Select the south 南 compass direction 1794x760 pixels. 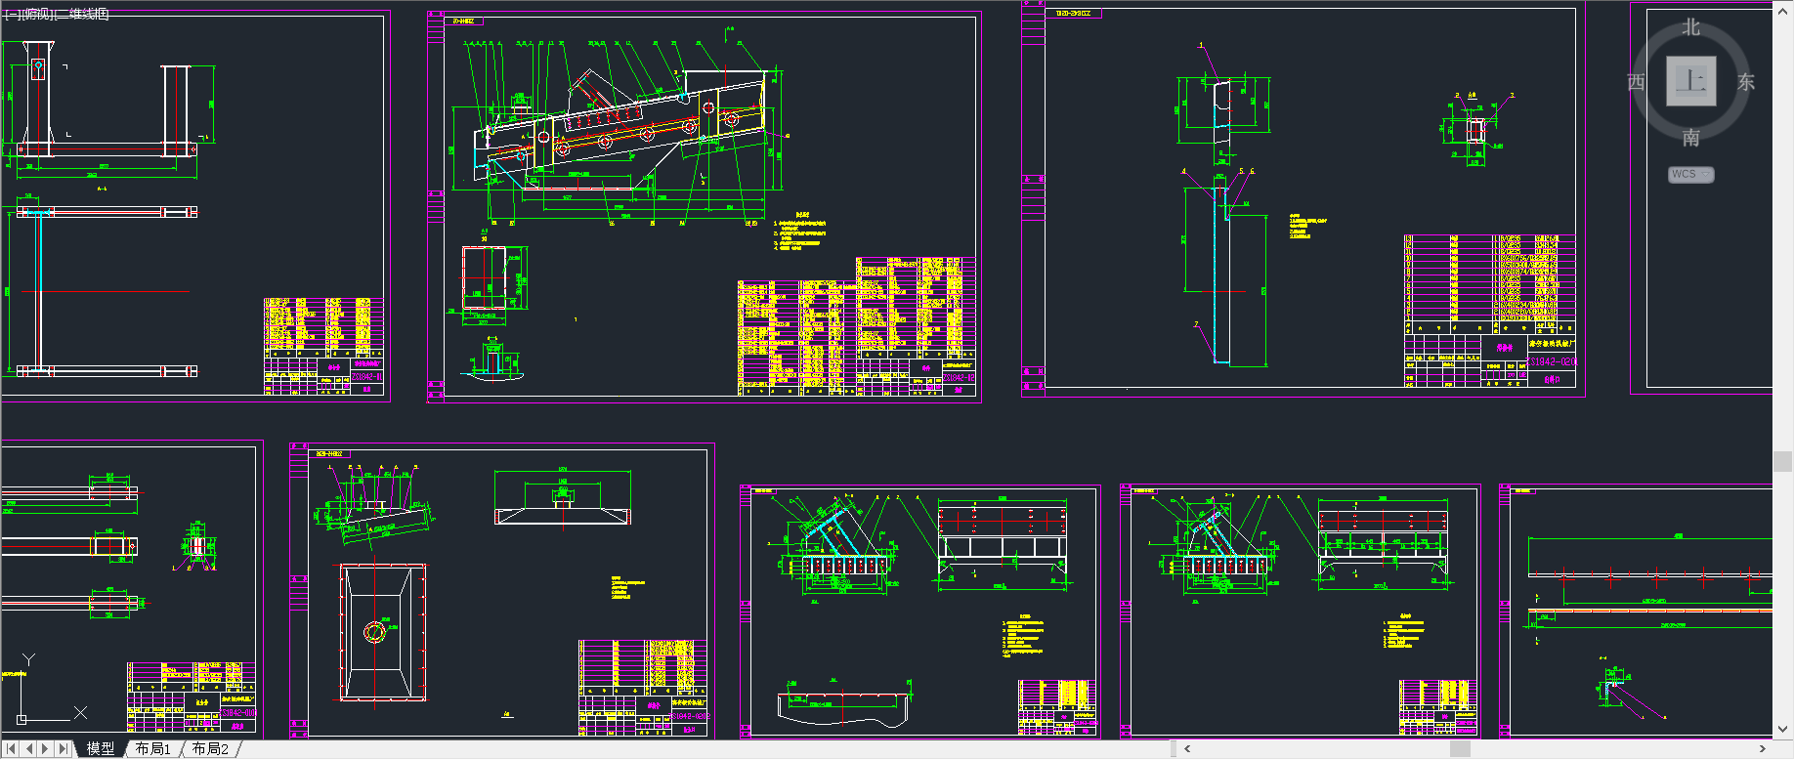[x=1691, y=138]
